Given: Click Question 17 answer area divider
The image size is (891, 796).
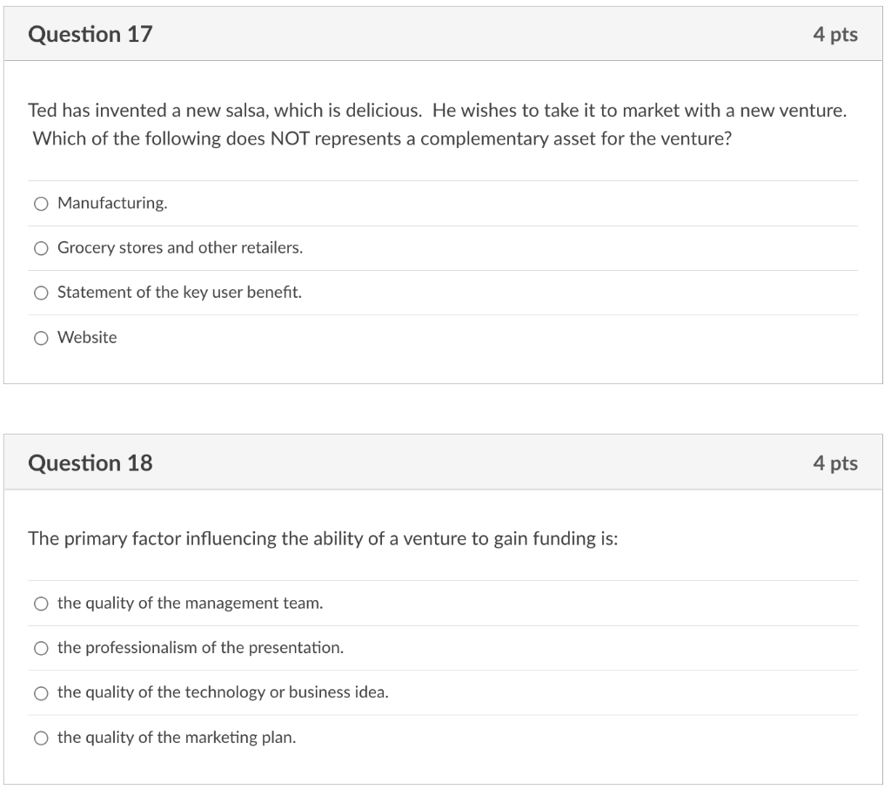Looking at the screenshot, I should click(x=445, y=226).
